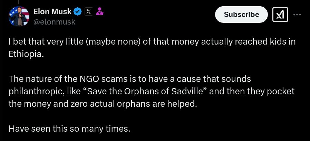This screenshot has height=141, width=310.
Task: Click the phrase "and then they pocket"
Action: click(252, 92)
